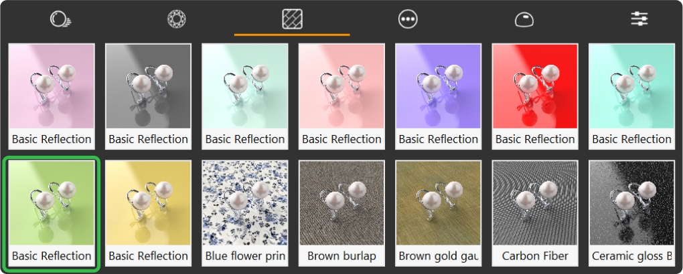Open the metal materials tab icon
683x274 pixels.
[60, 19]
